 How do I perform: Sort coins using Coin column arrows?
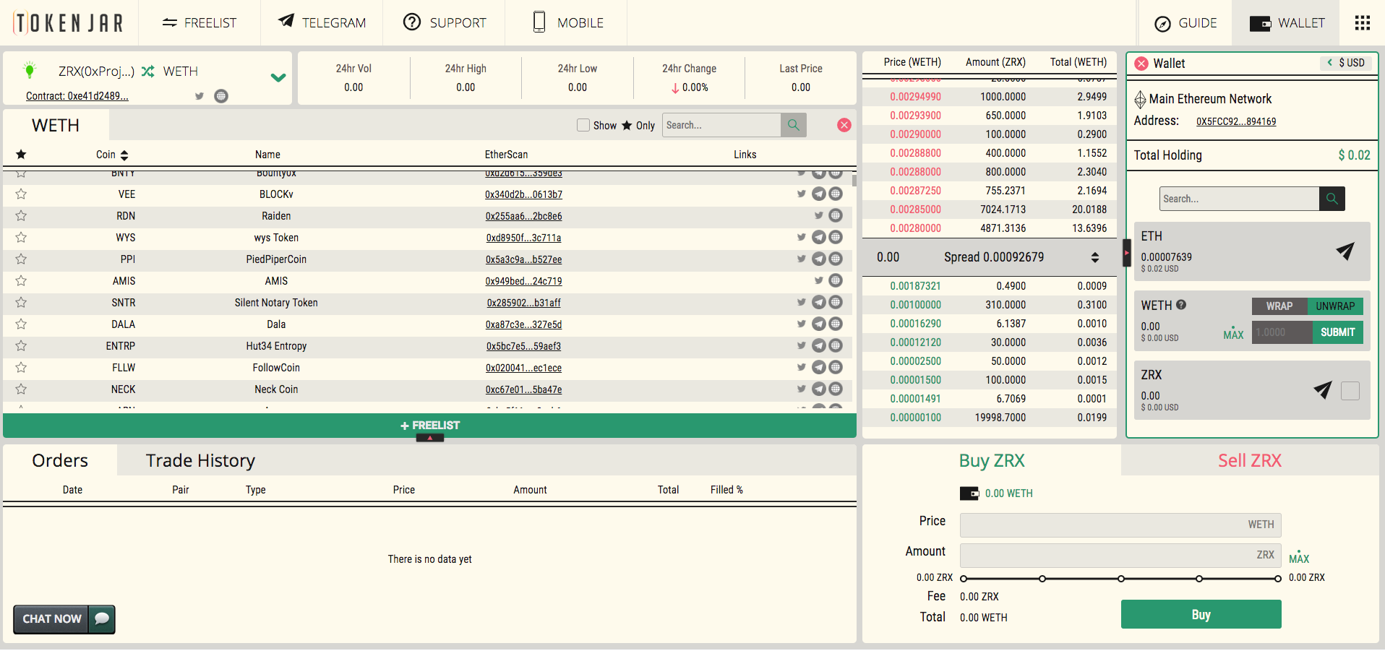(124, 155)
